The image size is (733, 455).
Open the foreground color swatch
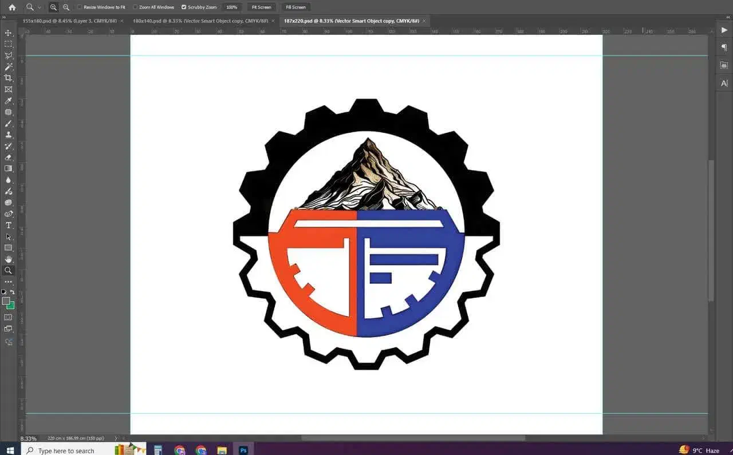[x=6, y=301]
